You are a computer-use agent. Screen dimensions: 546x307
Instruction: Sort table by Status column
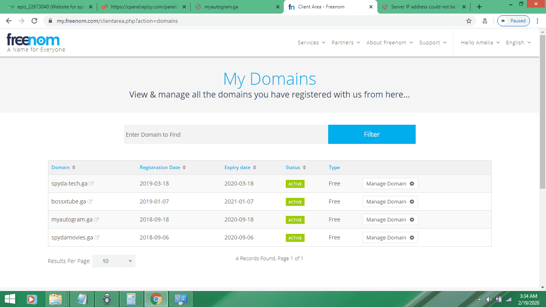(296, 167)
